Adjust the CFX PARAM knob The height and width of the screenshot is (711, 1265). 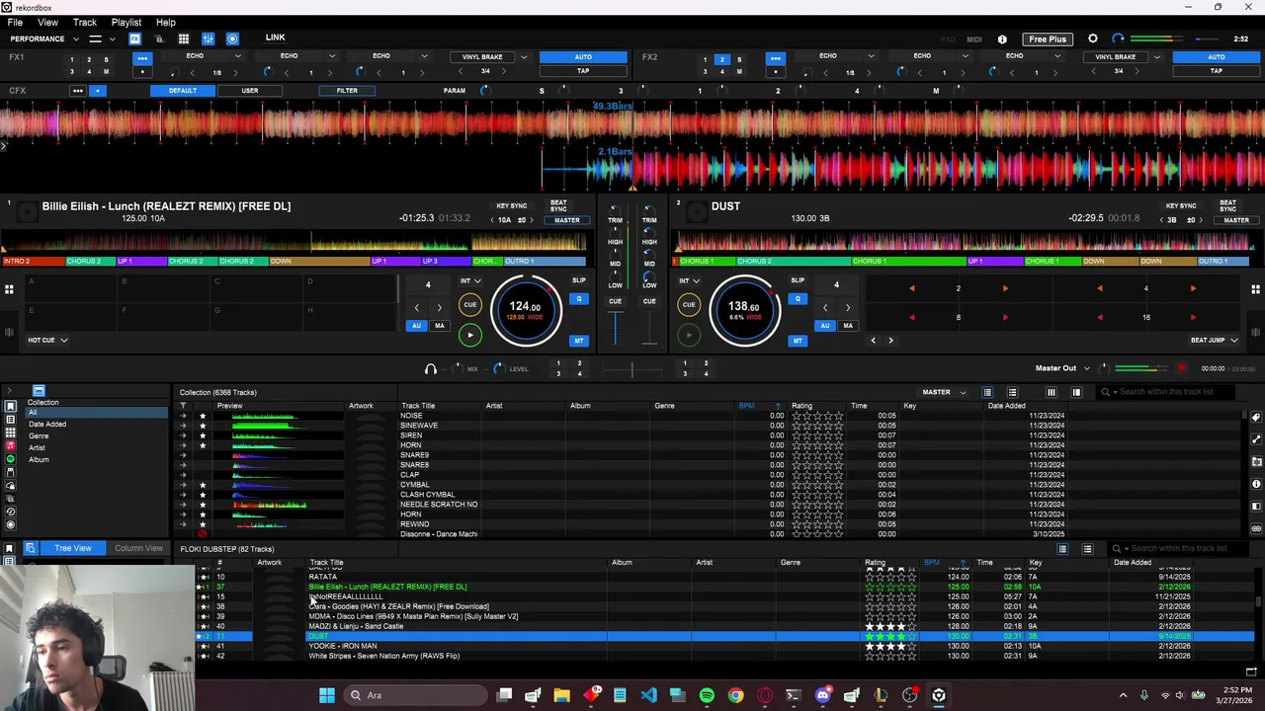(484, 91)
